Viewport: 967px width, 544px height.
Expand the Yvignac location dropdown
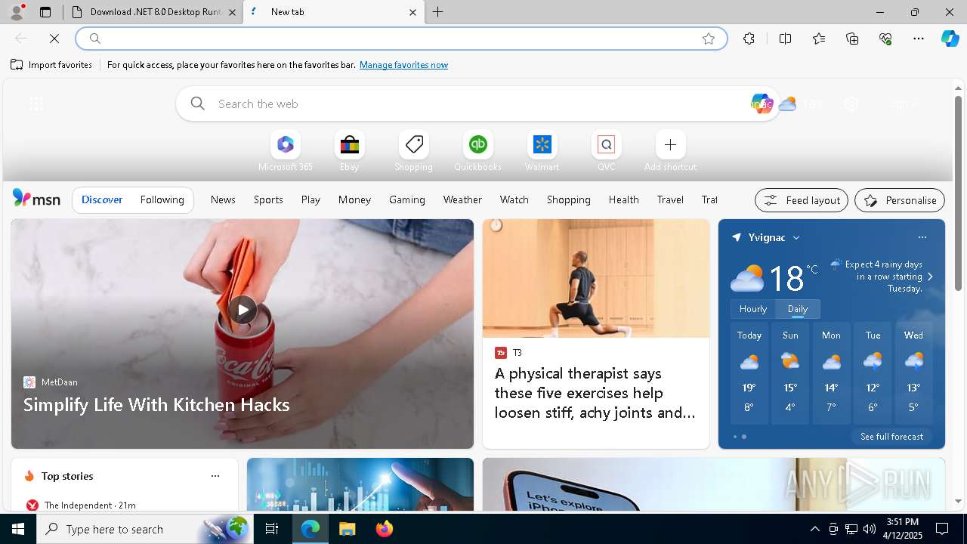point(796,237)
